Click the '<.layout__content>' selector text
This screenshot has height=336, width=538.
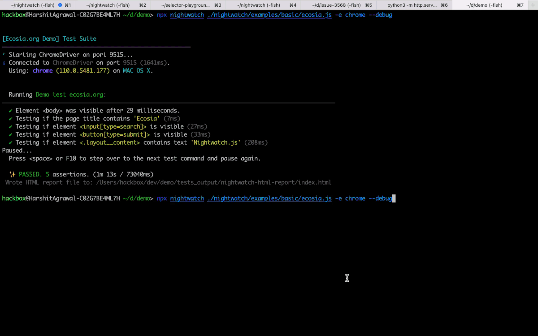(110, 143)
